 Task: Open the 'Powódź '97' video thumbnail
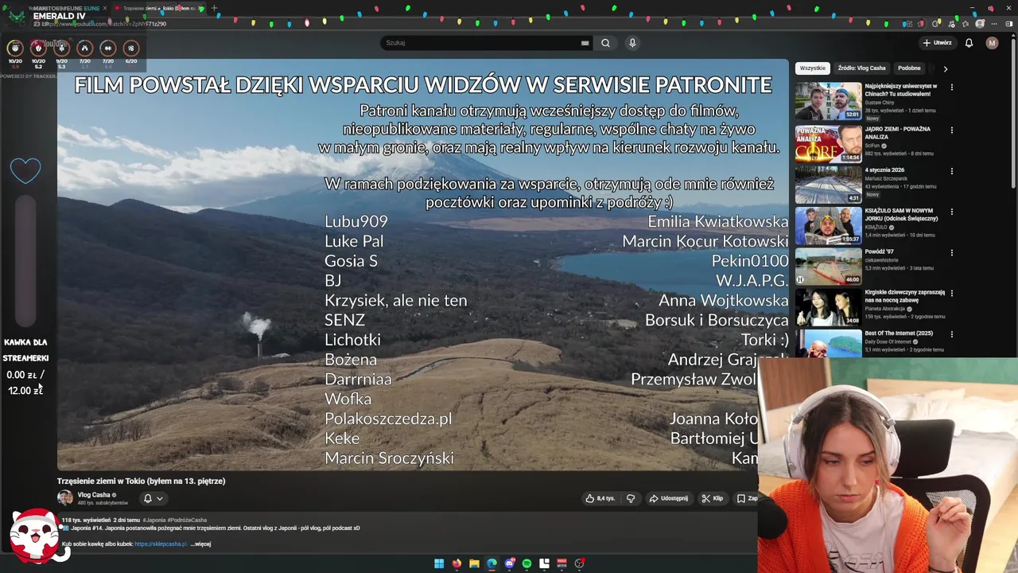(x=828, y=266)
